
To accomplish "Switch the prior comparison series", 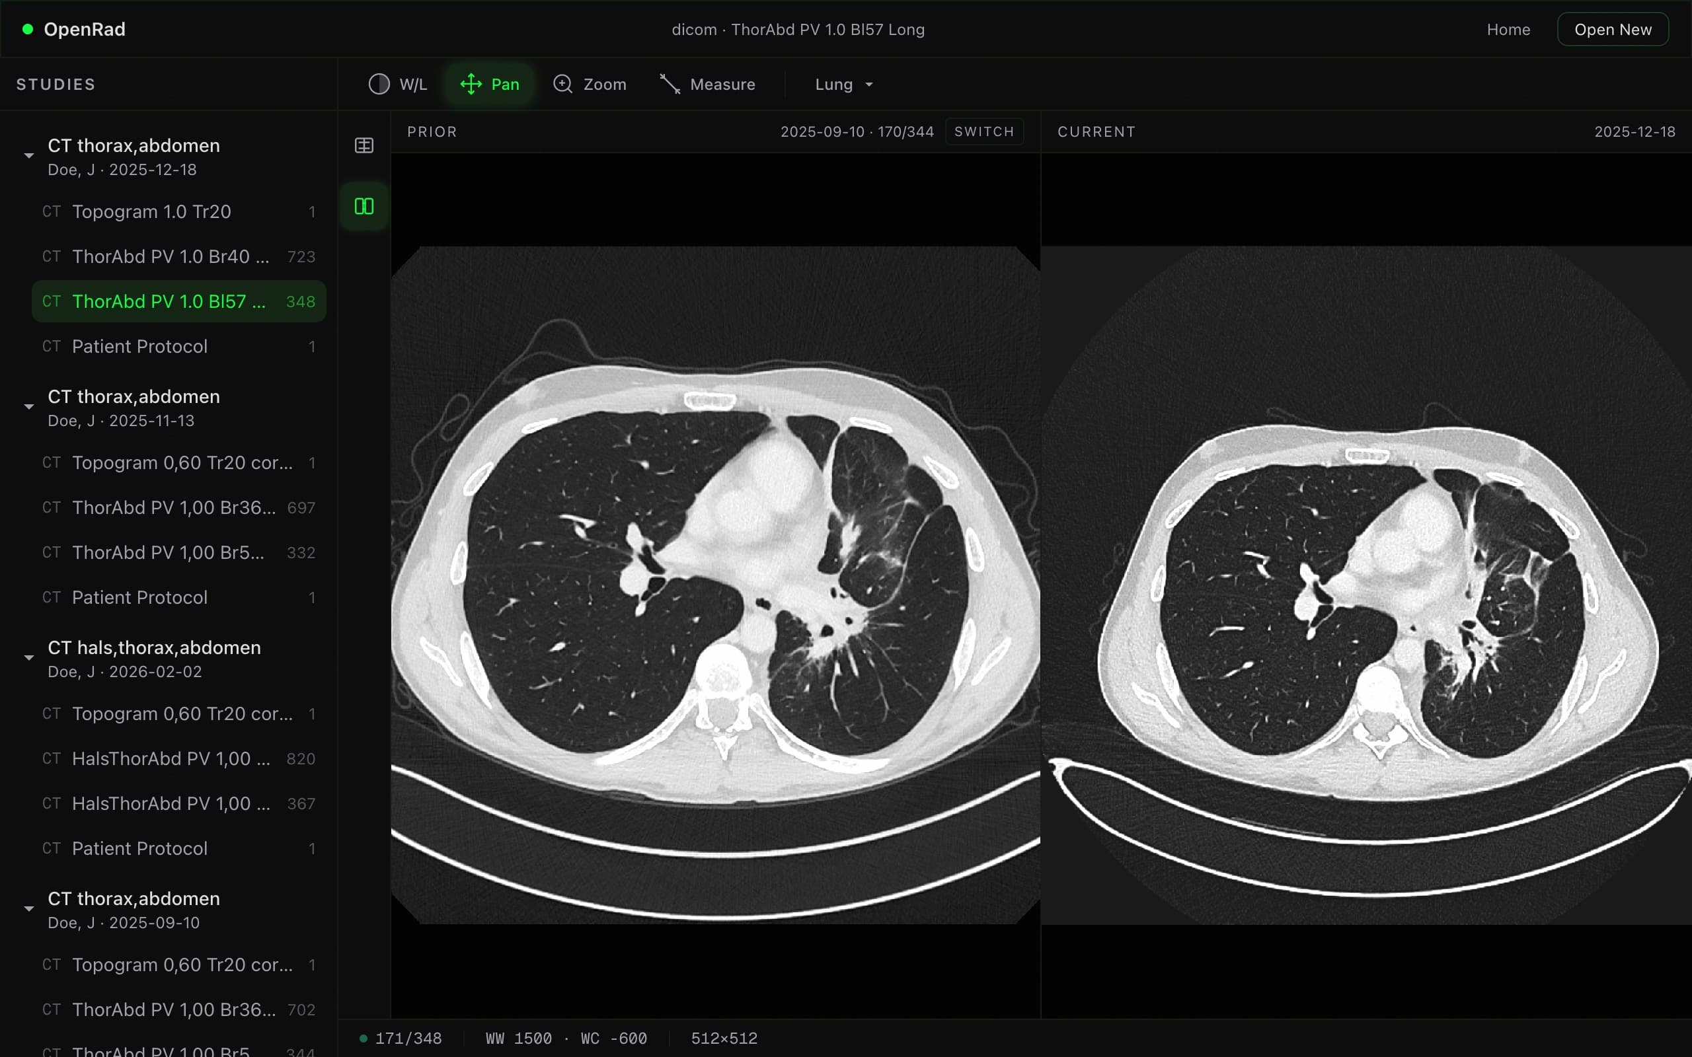I will (983, 131).
